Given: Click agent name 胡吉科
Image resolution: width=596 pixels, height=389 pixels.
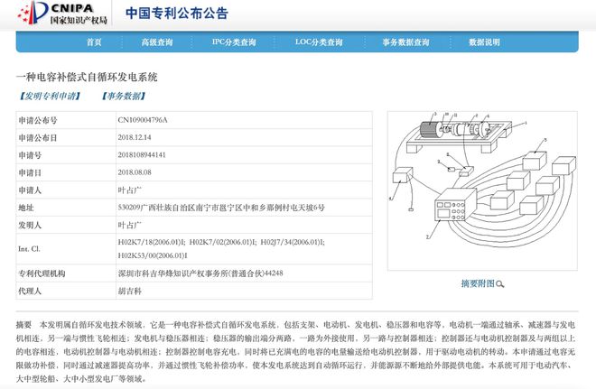Looking at the screenshot, I should [130, 291].
